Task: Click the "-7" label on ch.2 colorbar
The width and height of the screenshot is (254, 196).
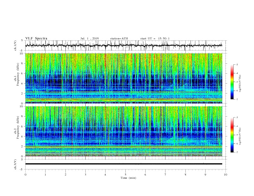Action: (x=237, y=152)
